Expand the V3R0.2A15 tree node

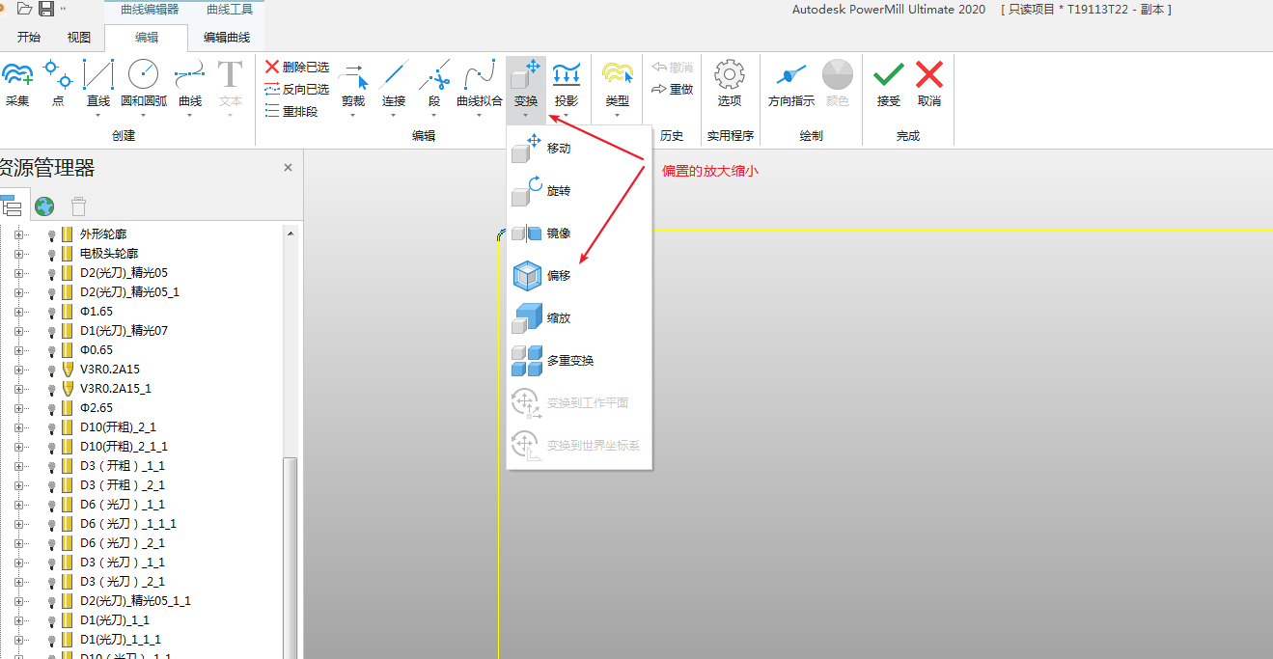tap(18, 370)
